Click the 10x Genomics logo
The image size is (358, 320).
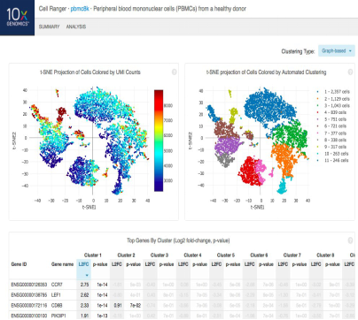(x=17, y=18)
